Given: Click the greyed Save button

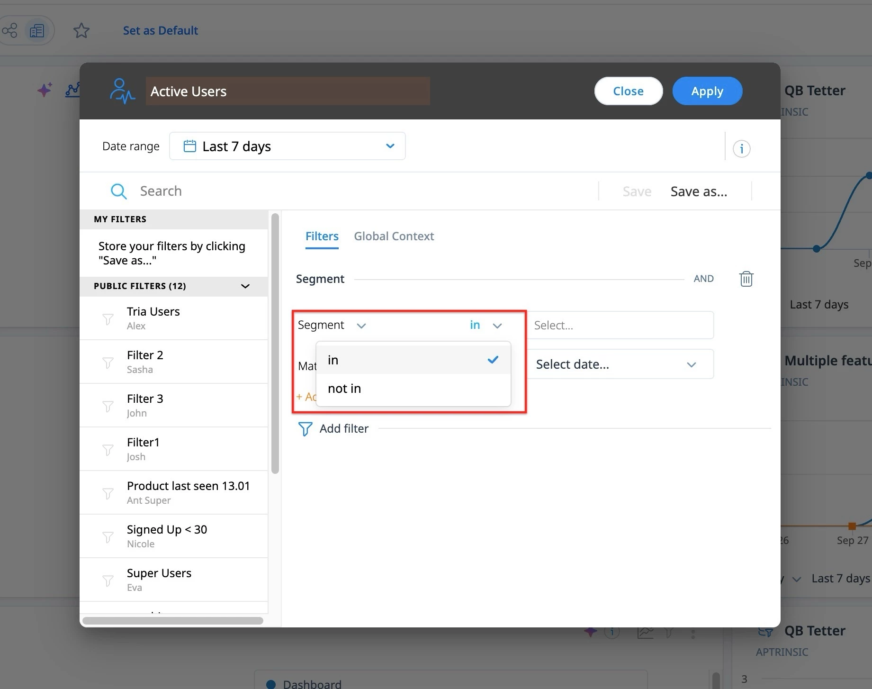Looking at the screenshot, I should click(637, 191).
